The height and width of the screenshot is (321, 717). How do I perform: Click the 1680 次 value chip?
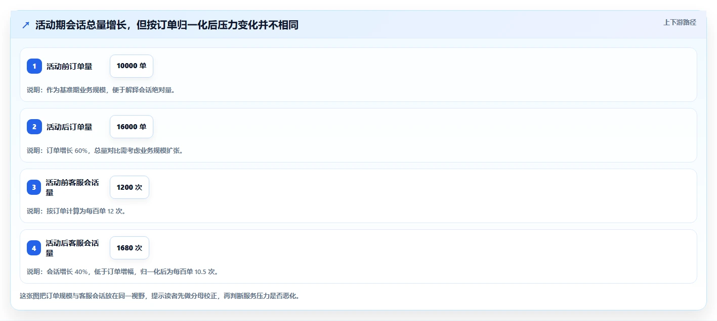pyautogui.click(x=130, y=248)
